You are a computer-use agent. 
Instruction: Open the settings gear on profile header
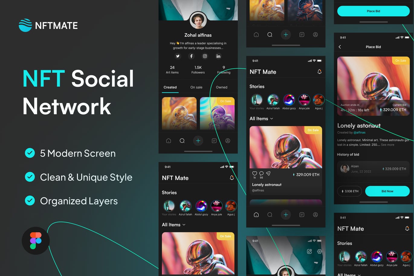click(x=319, y=252)
